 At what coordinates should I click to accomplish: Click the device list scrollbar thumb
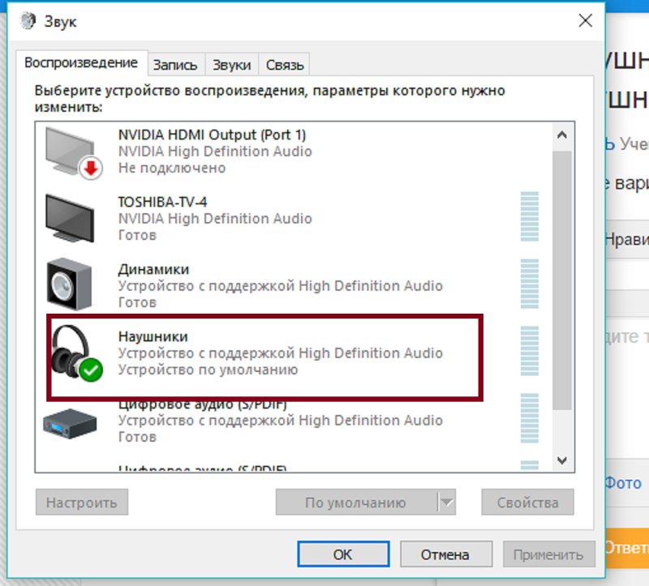click(x=562, y=280)
